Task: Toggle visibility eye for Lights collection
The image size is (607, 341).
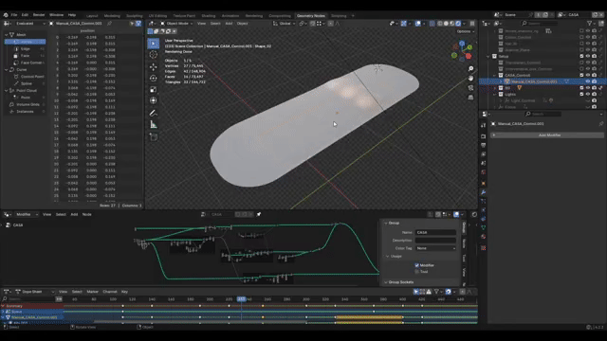Action: 588,95
